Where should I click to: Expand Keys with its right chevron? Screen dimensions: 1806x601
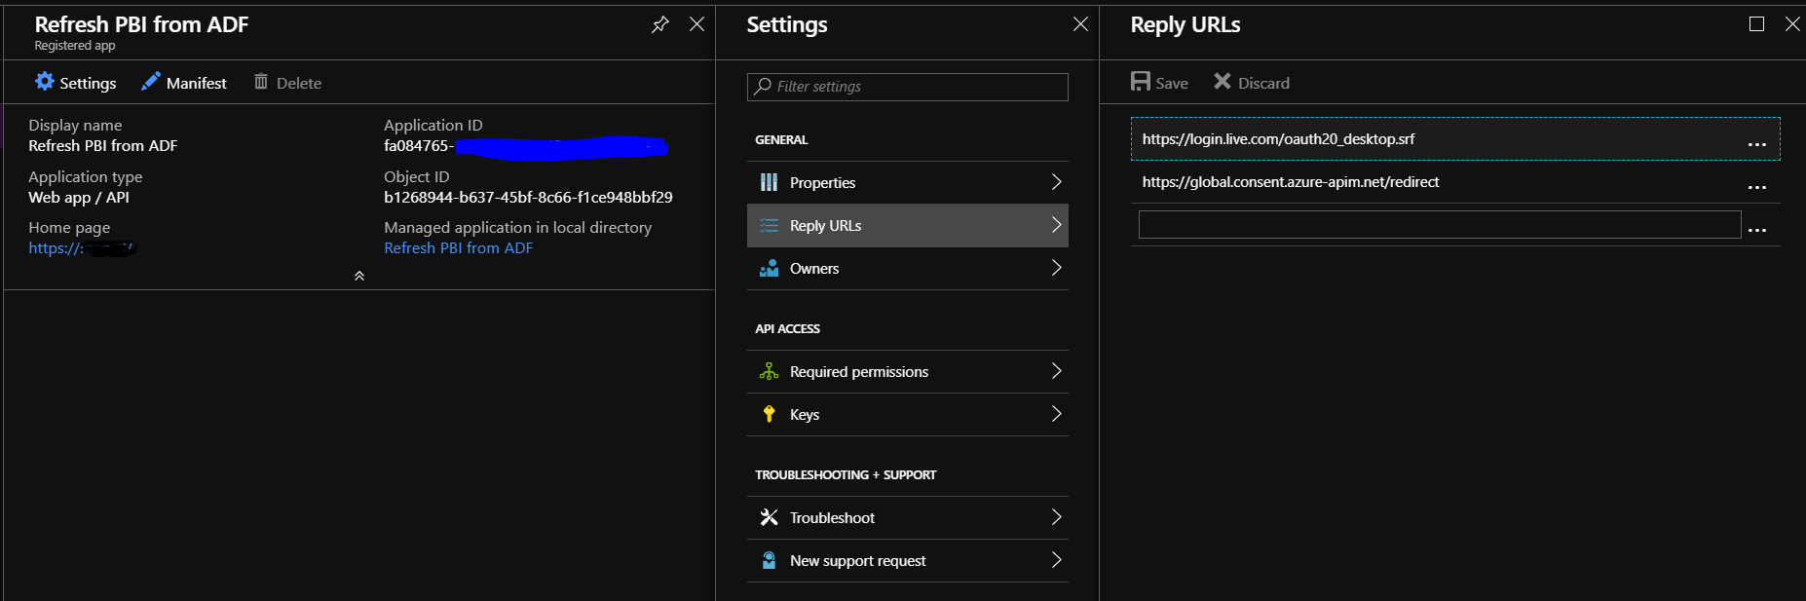[1056, 414]
